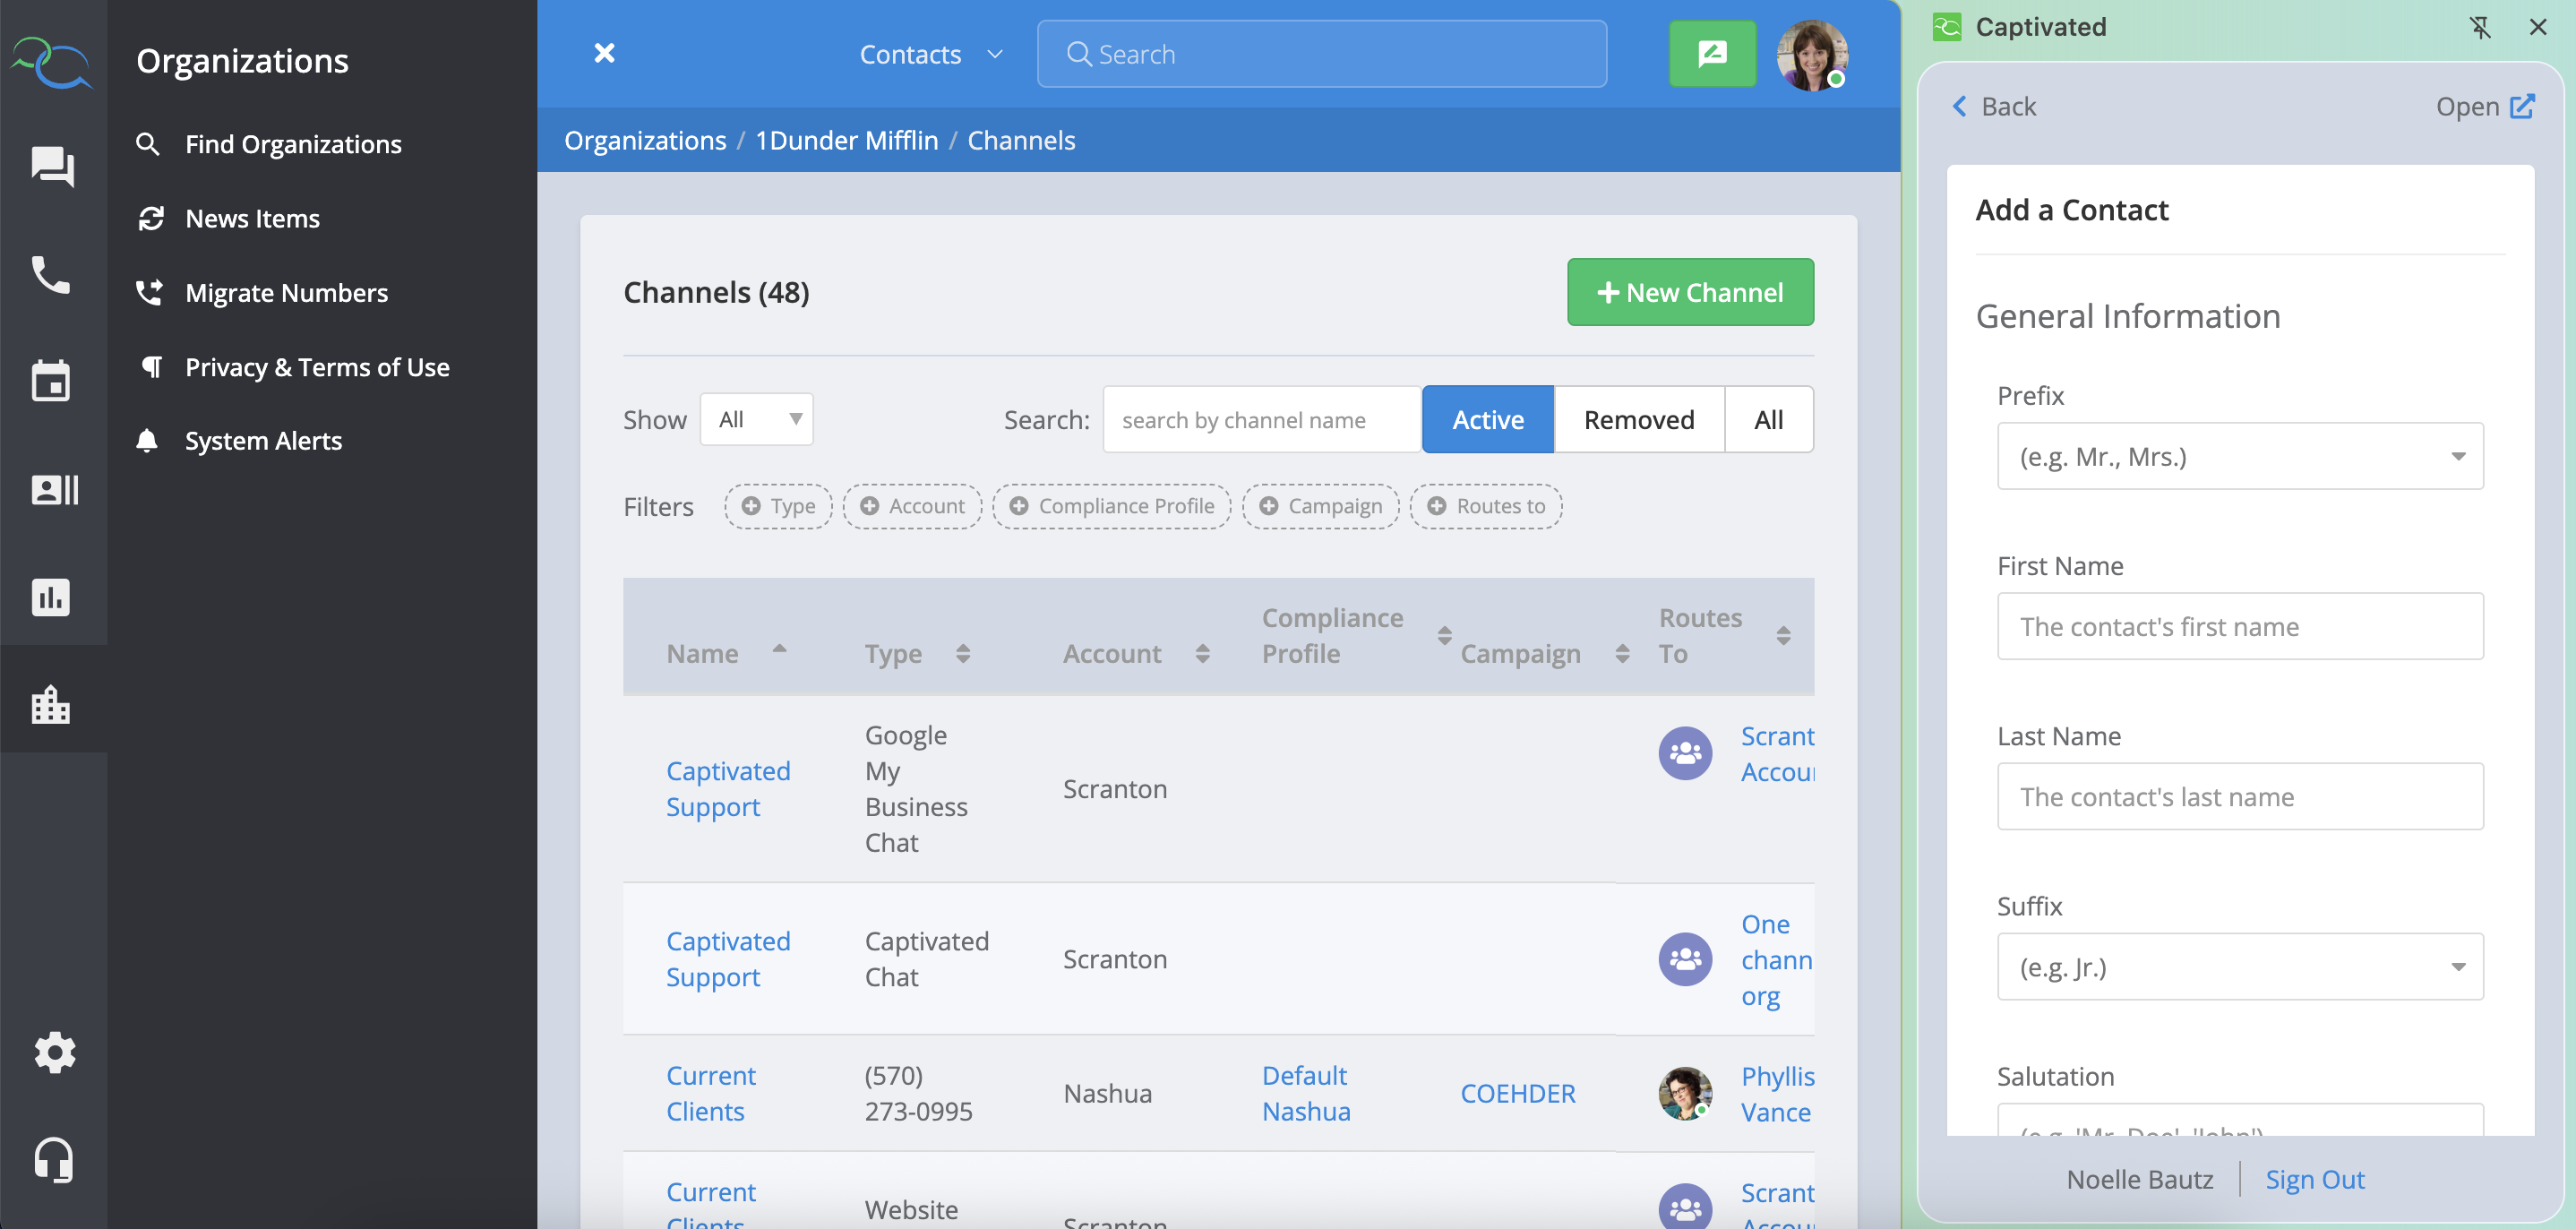
Task: Open the settings gear icon
Action: click(54, 1052)
